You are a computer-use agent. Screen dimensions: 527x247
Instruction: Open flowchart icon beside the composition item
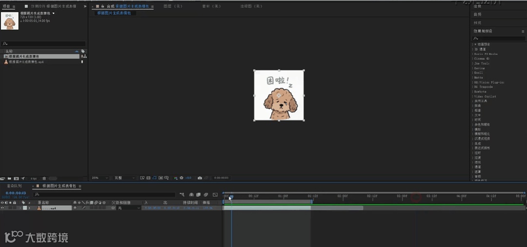85,57
